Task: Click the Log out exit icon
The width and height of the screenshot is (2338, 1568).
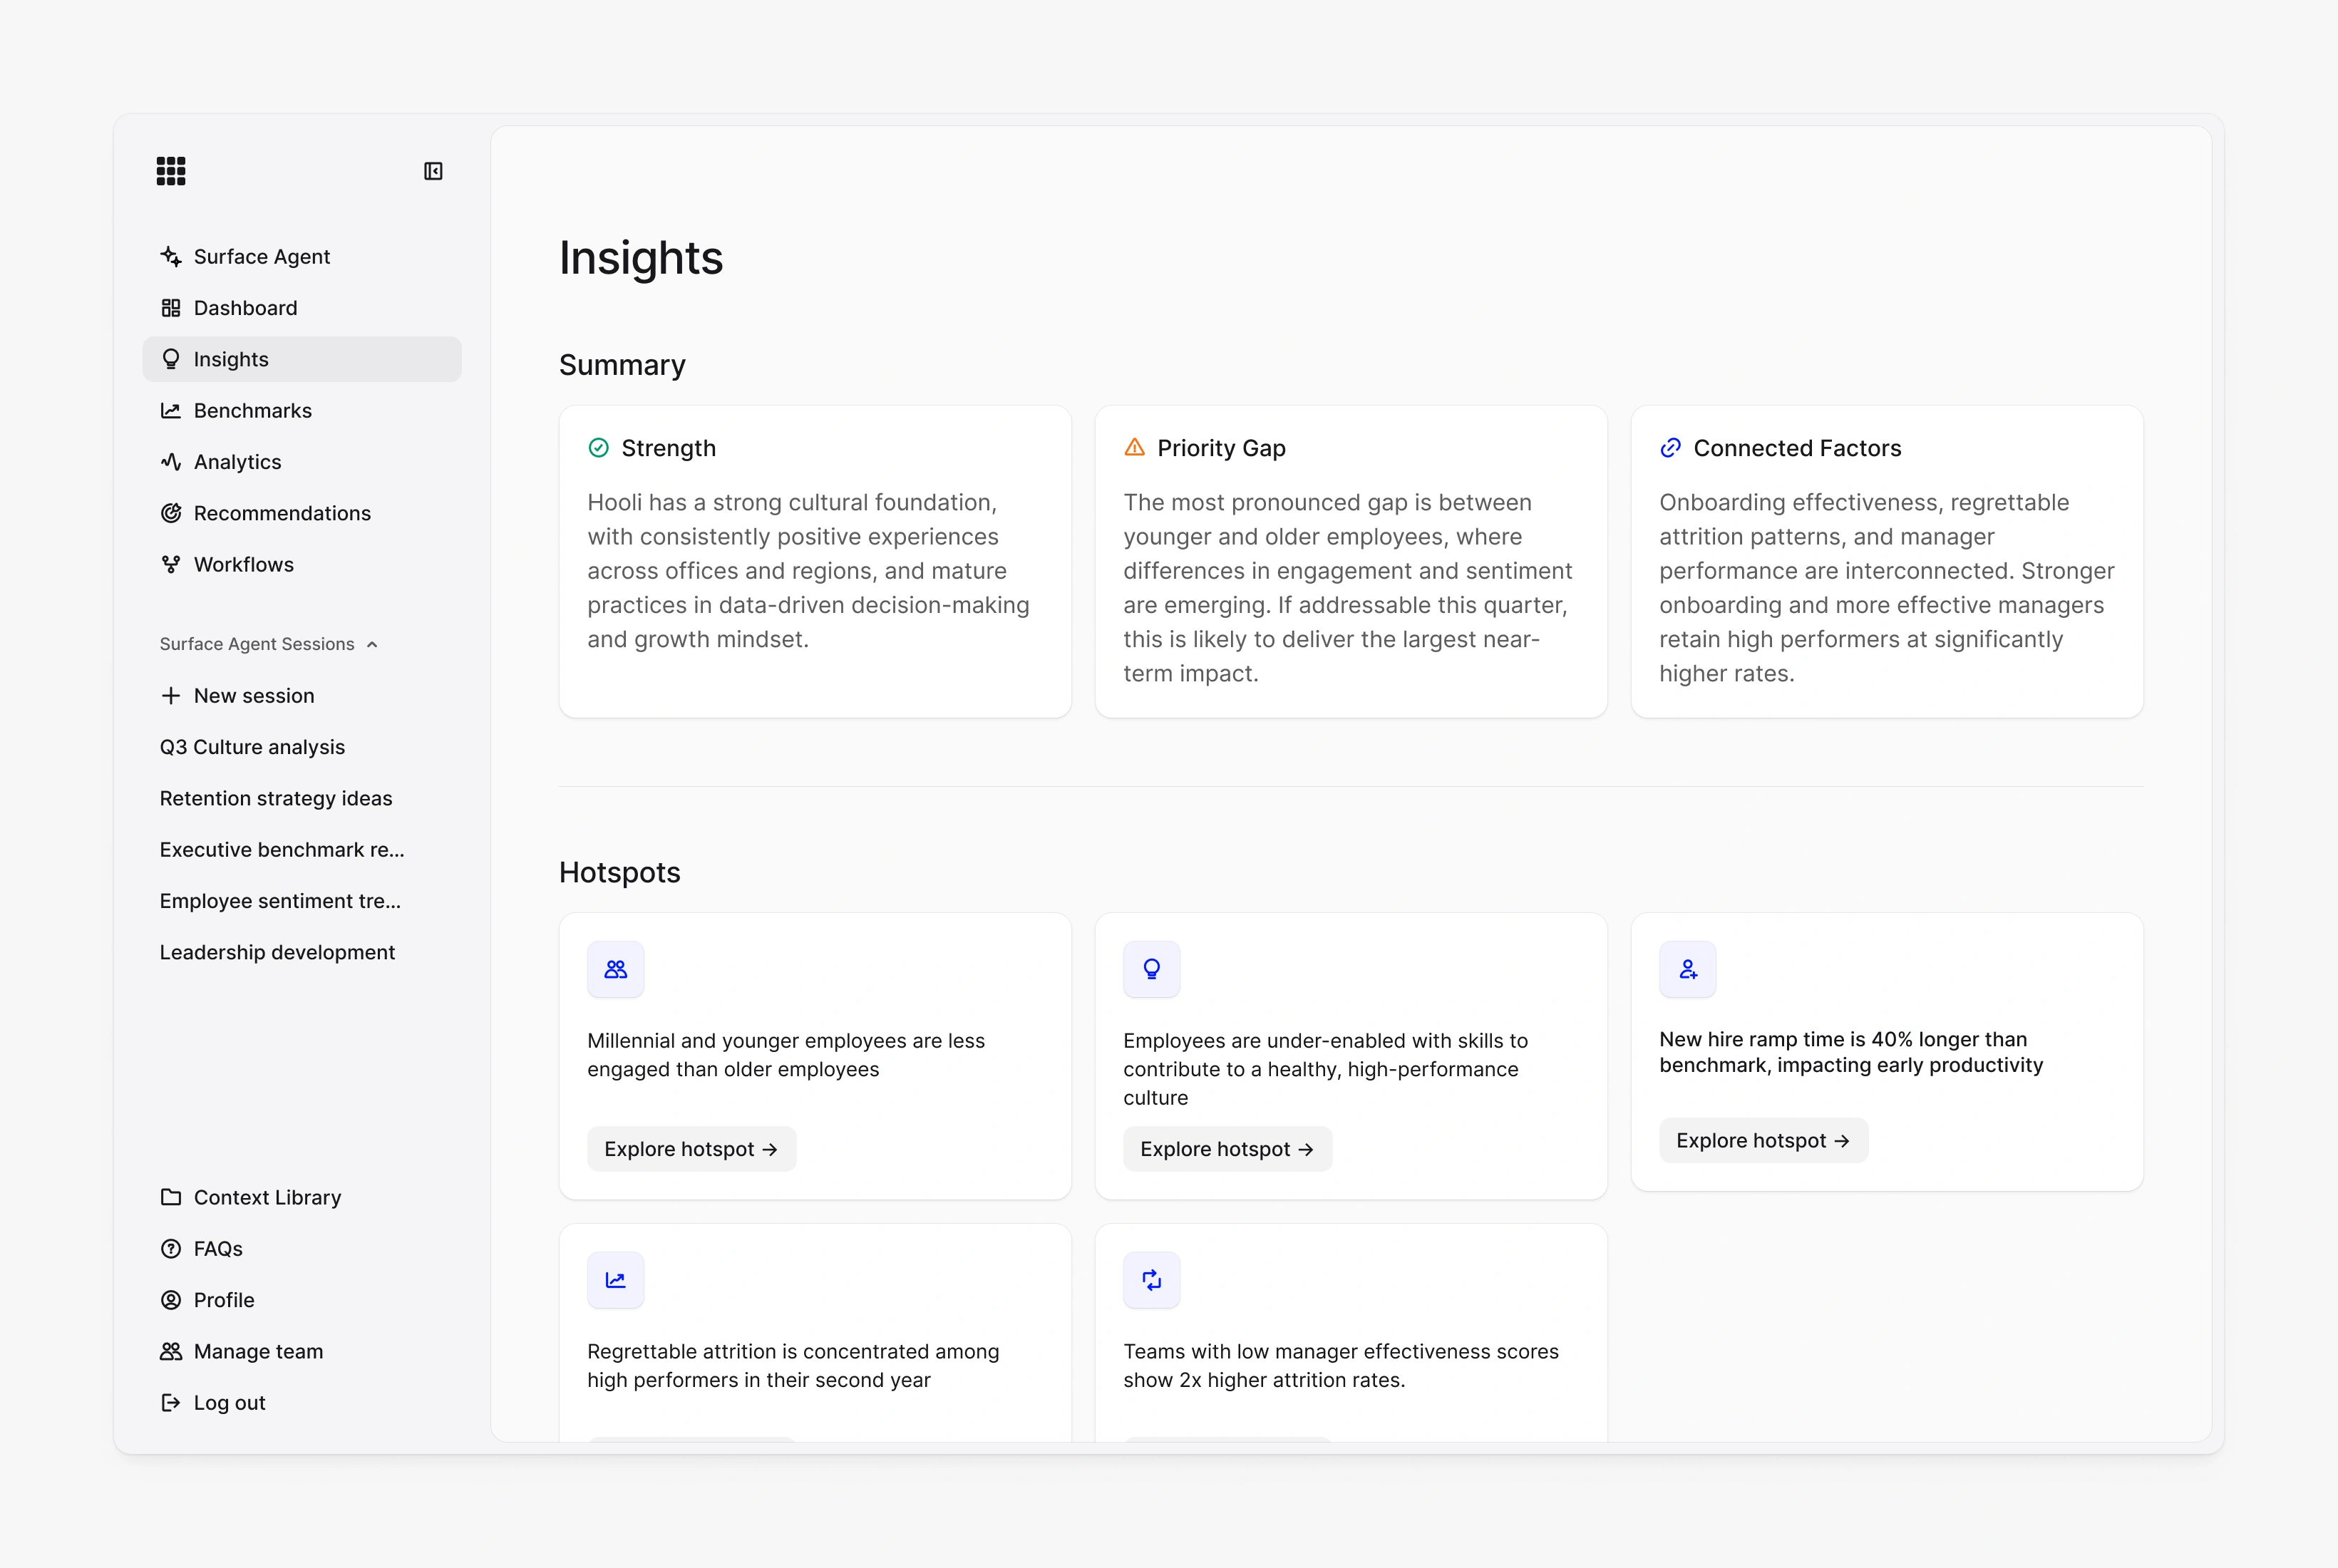Action: (171, 1403)
